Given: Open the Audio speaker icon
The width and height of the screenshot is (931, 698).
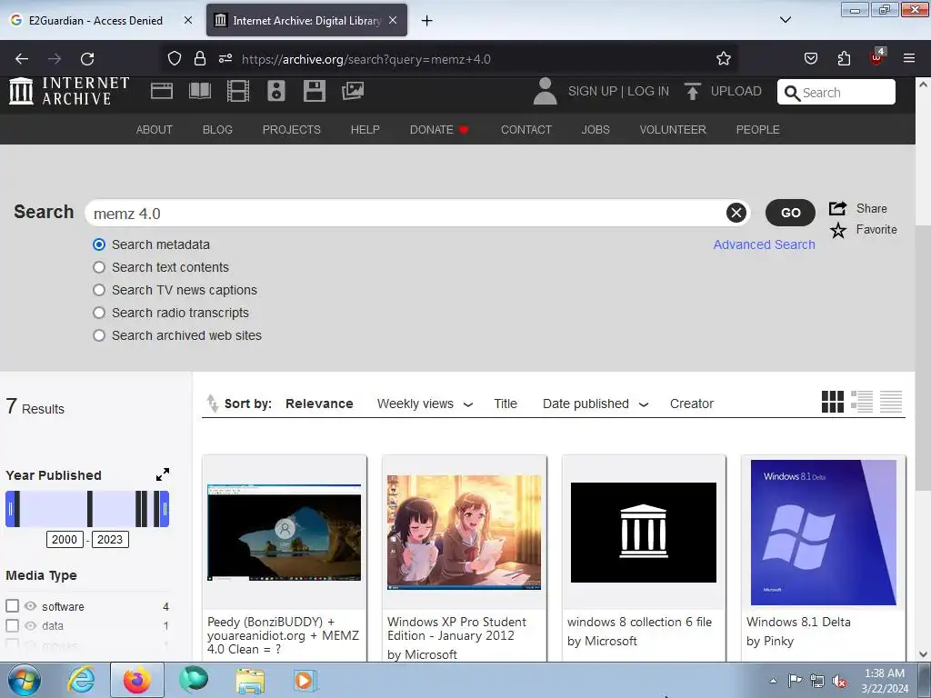Looking at the screenshot, I should 276,91.
